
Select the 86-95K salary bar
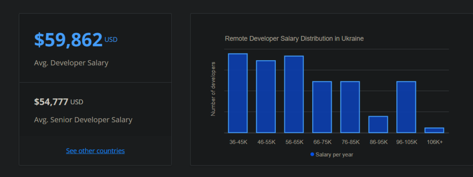click(x=378, y=125)
